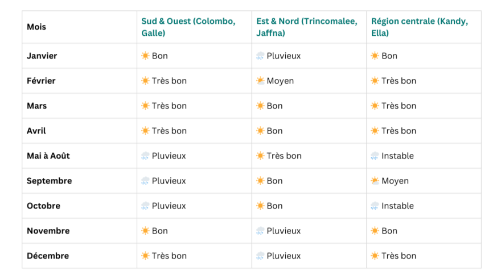
Task: Select the partly cloudy icon beside Septembre's Moyen
Action: (375, 181)
